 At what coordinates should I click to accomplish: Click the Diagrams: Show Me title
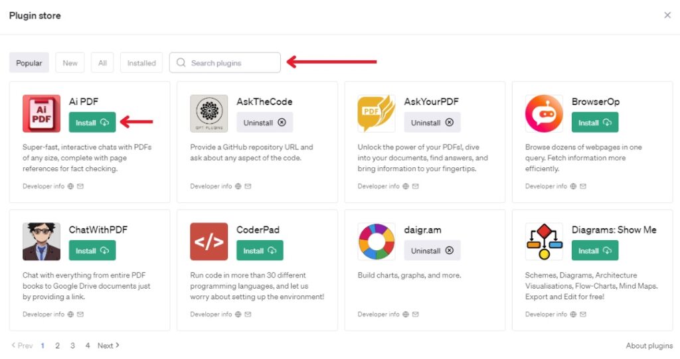click(x=614, y=230)
